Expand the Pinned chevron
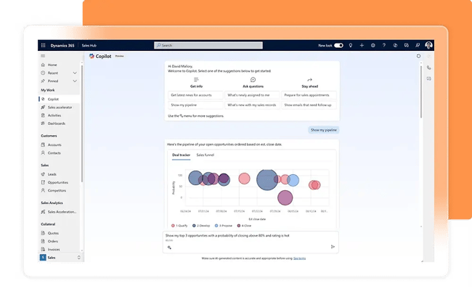This screenshot has height=302, width=472. pyautogui.click(x=75, y=81)
